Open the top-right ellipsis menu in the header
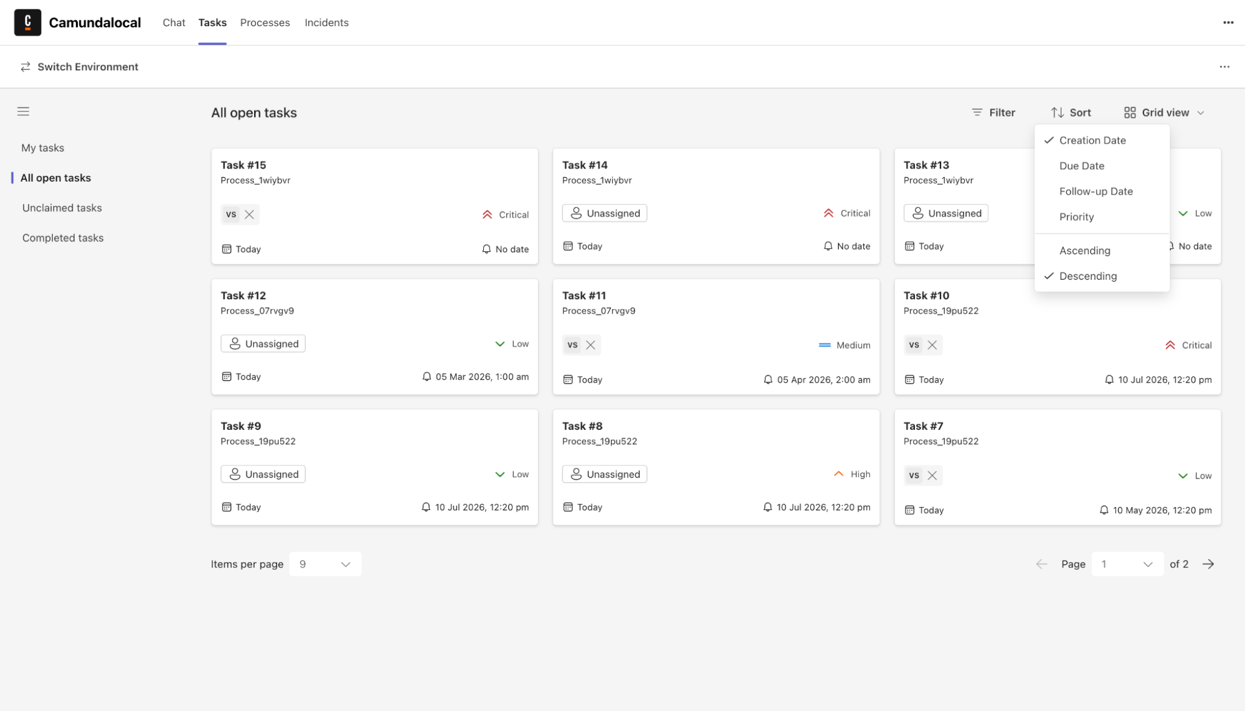 click(1228, 22)
